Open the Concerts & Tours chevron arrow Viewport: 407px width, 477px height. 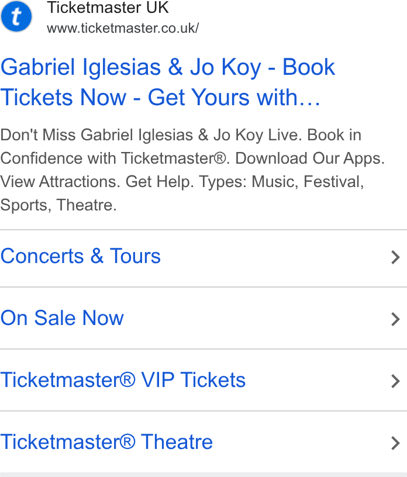tap(395, 257)
